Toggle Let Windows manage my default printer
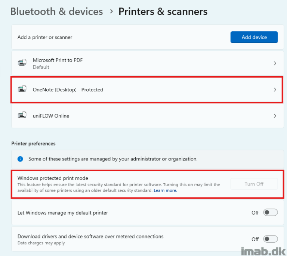 (271, 212)
